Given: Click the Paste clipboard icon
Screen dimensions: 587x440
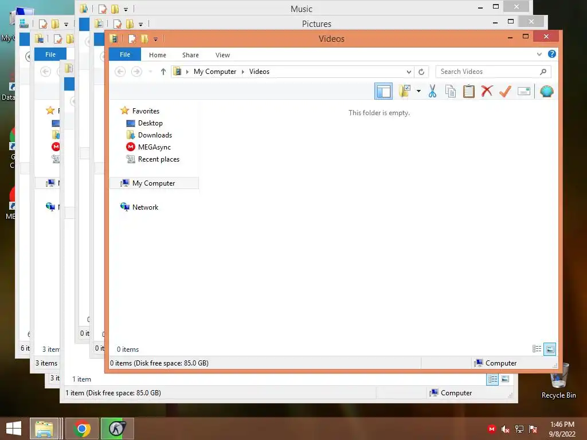Looking at the screenshot, I should click(x=468, y=91).
